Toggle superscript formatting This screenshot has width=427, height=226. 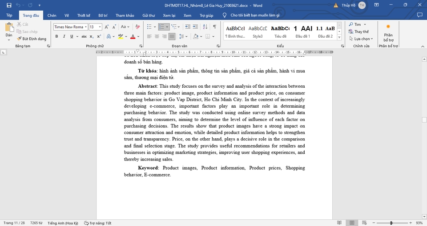[x=99, y=36]
